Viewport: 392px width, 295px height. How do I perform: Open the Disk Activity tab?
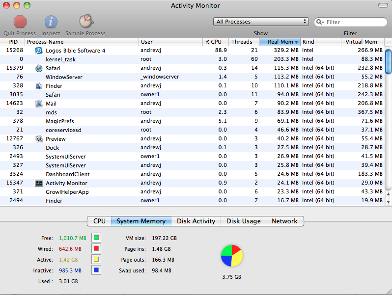pyautogui.click(x=196, y=221)
